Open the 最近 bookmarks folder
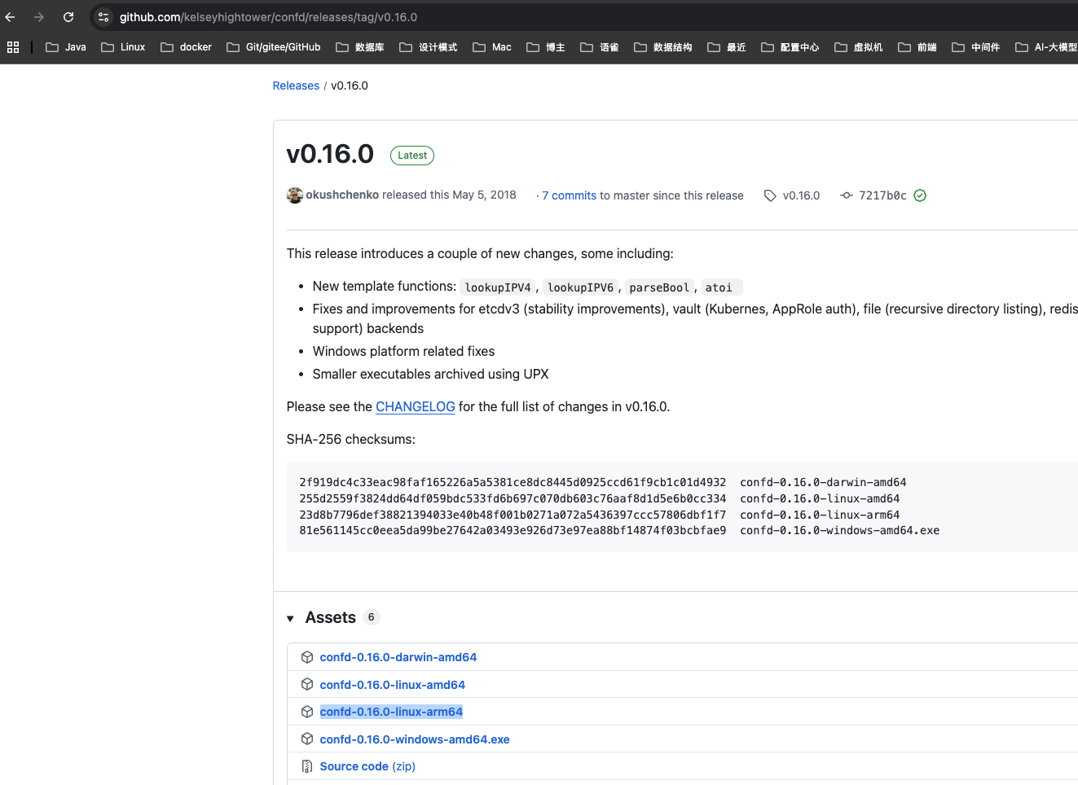The image size is (1078, 785). (x=727, y=47)
